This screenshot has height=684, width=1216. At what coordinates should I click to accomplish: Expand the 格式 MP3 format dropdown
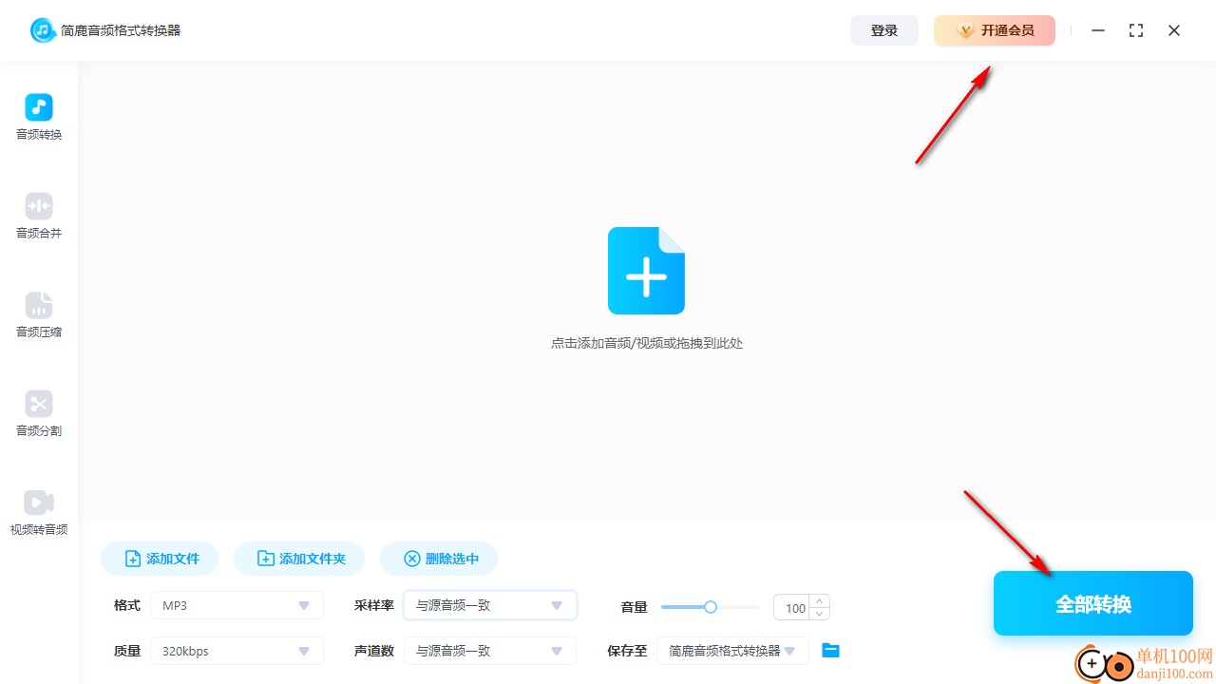[x=237, y=605]
